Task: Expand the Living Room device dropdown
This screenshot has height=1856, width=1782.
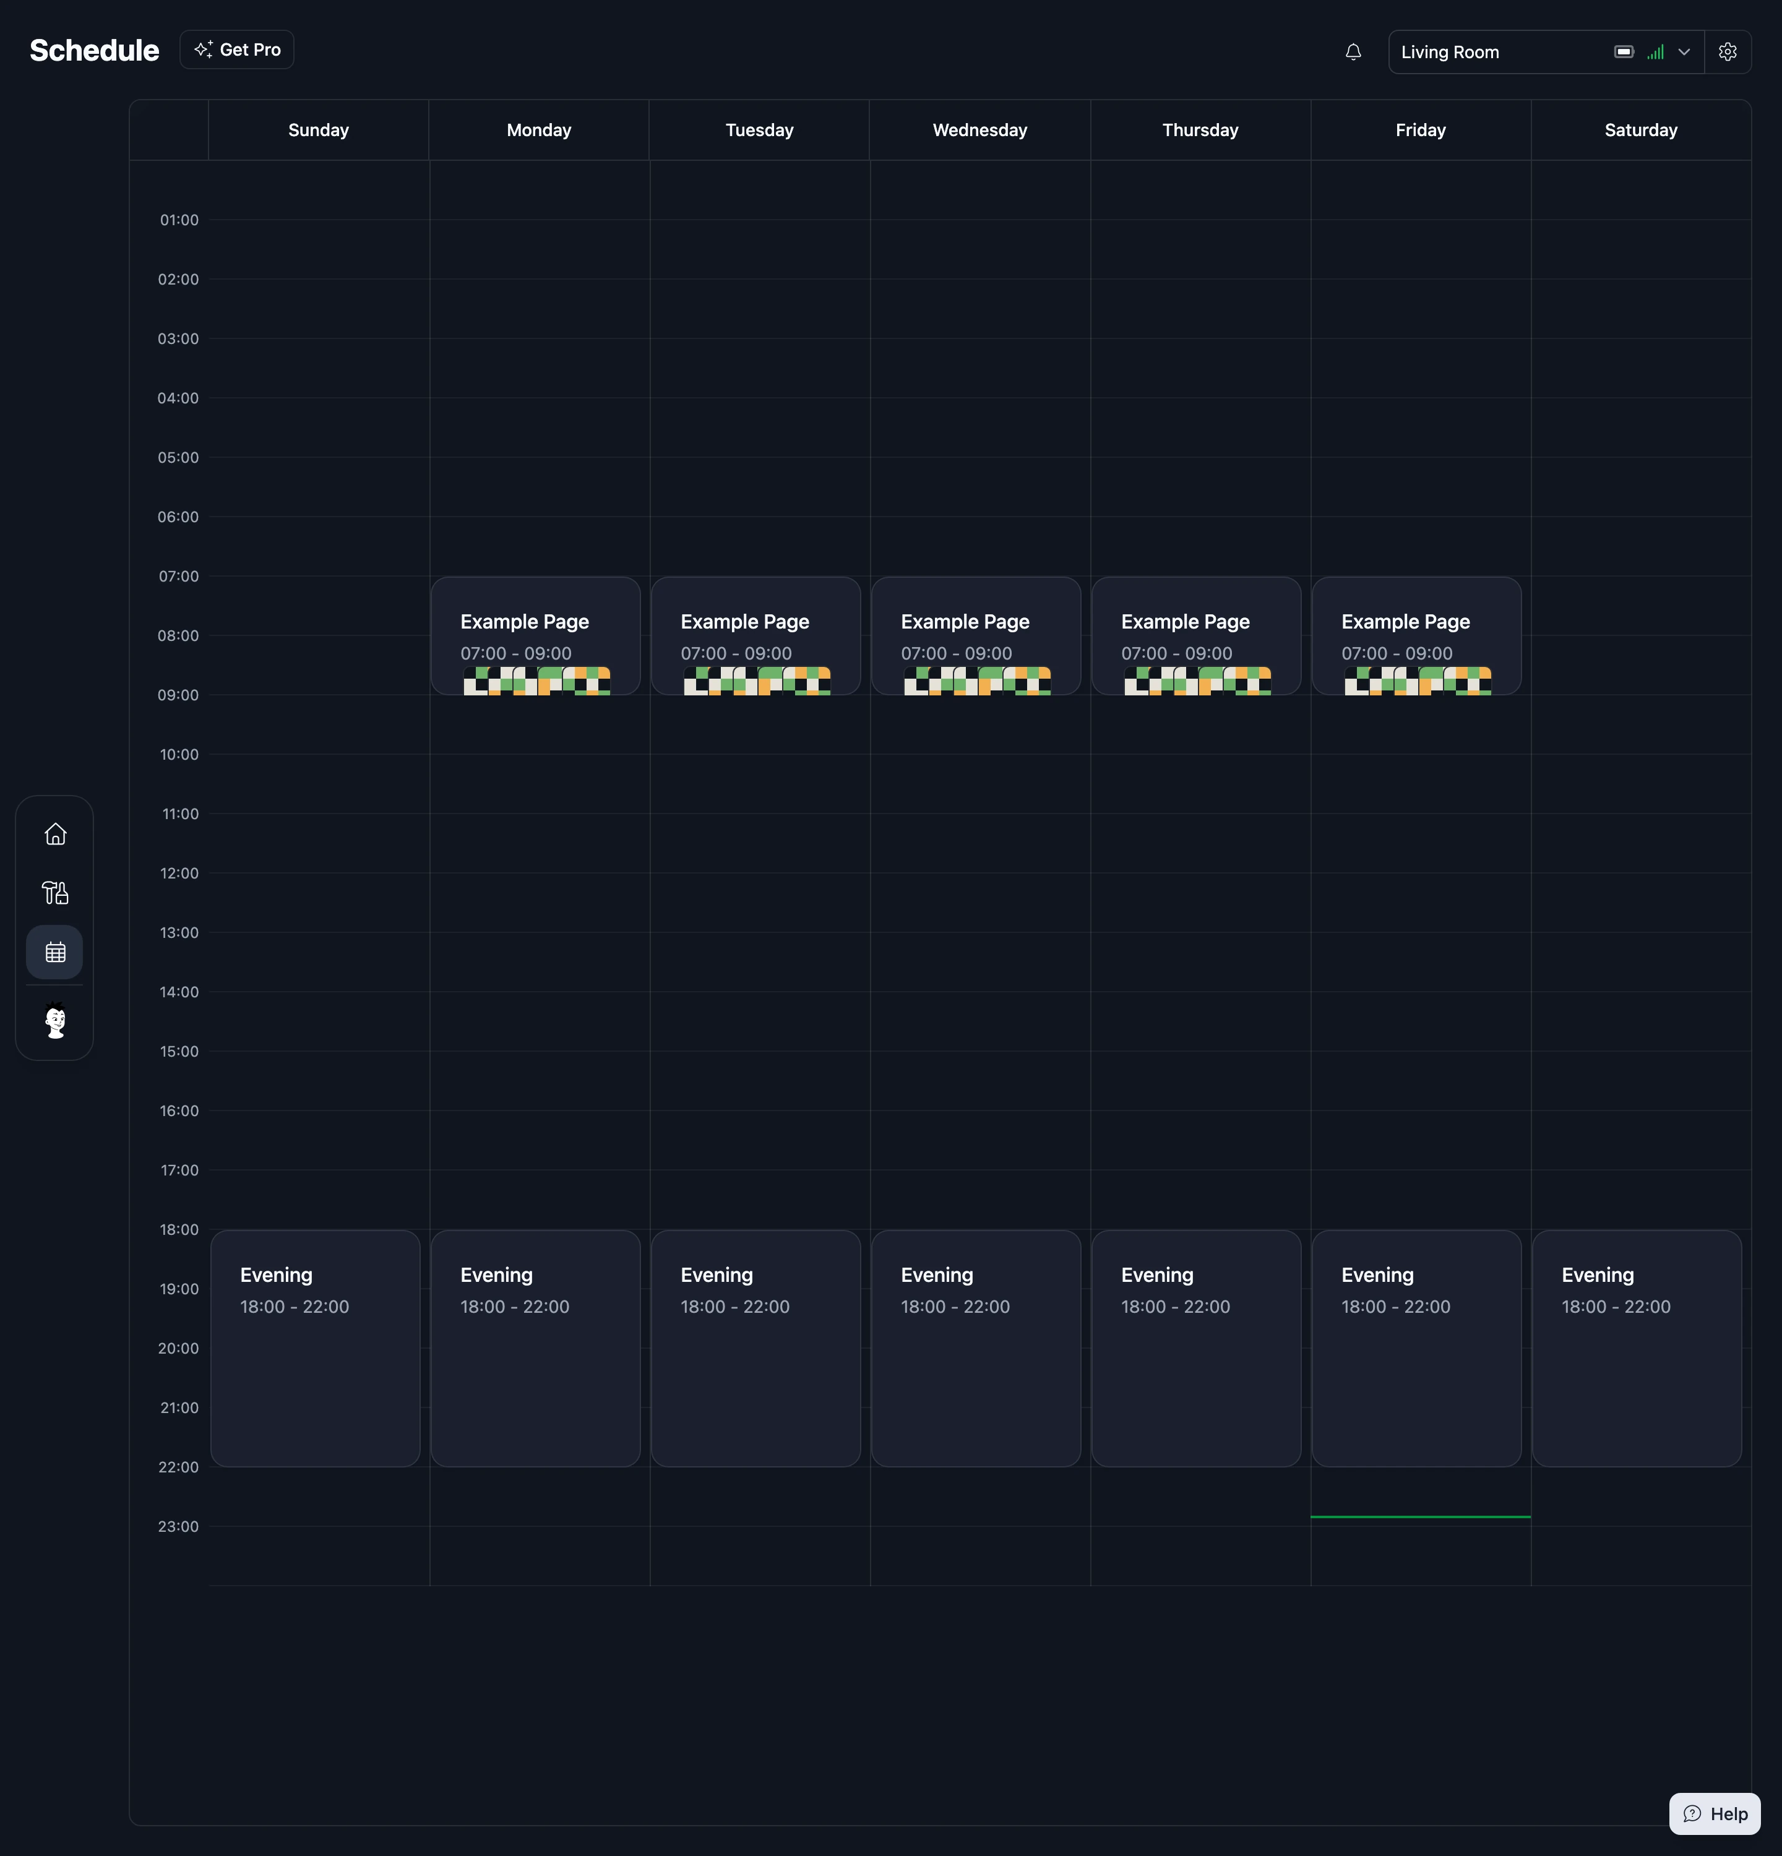Action: pyautogui.click(x=1545, y=52)
